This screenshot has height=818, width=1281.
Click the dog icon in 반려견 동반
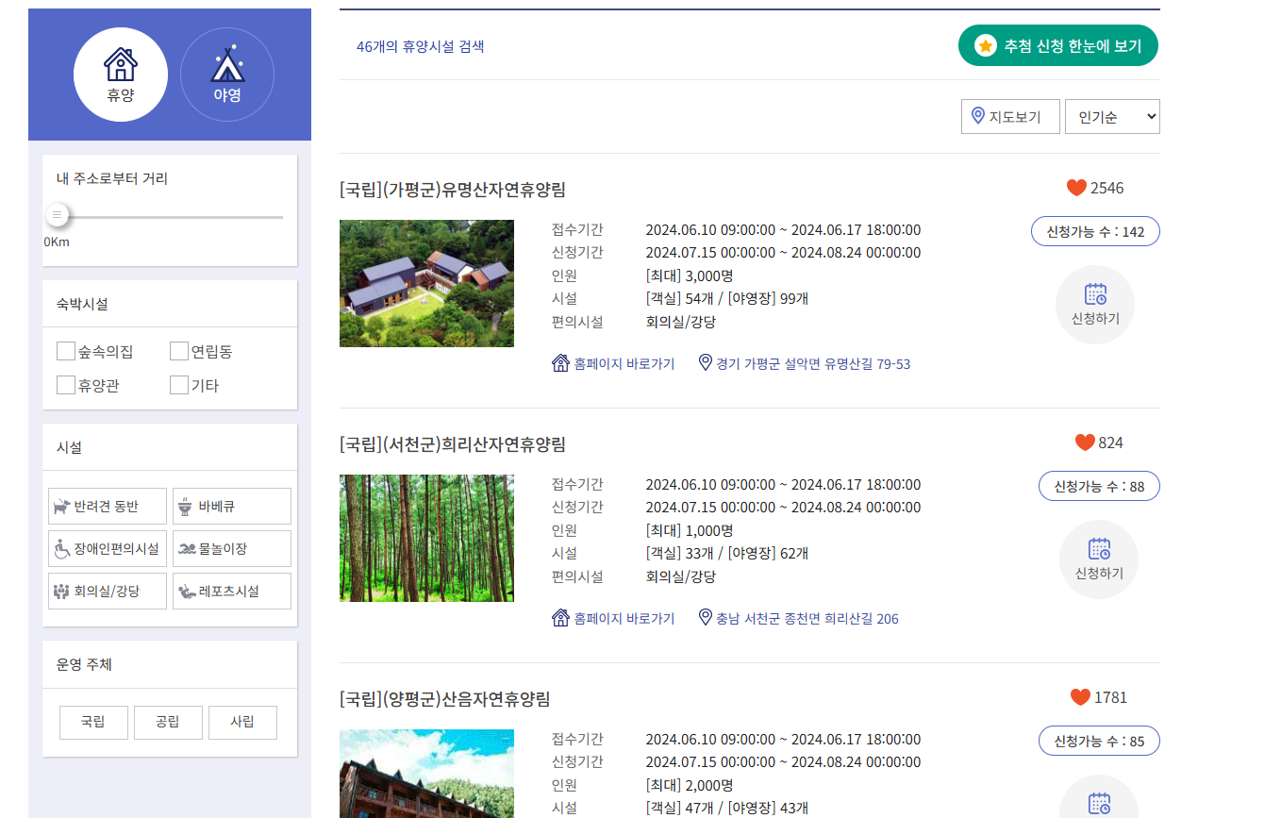(x=62, y=507)
